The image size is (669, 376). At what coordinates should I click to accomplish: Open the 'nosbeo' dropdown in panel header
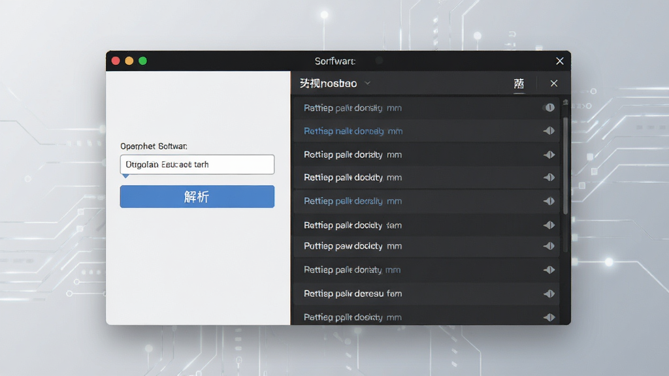367,84
